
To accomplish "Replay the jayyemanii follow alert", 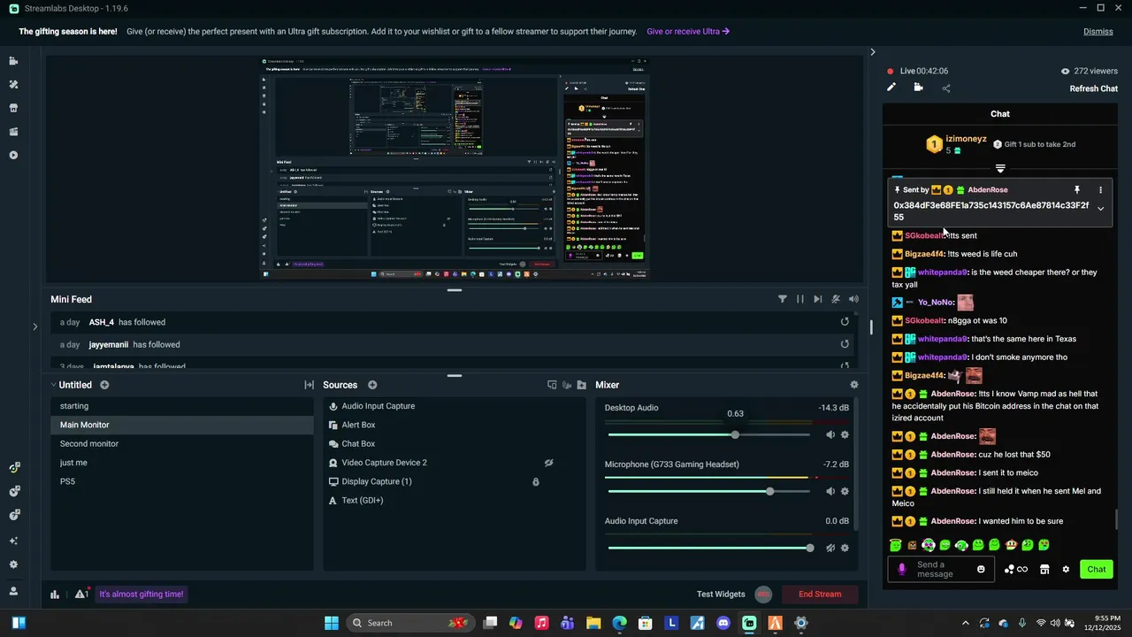I will pyautogui.click(x=845, y=344).
